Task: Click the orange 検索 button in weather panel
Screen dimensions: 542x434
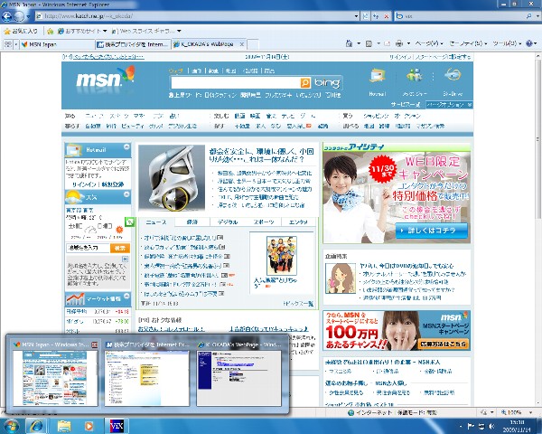Action: (120, 248)
